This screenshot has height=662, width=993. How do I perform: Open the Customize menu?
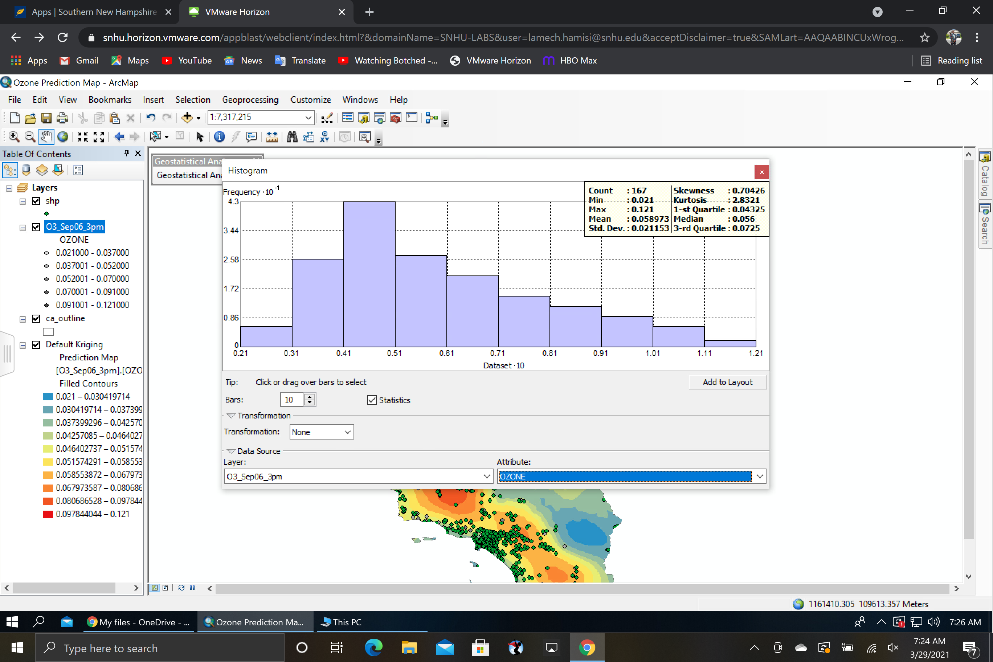pyautogui.click(x=311, y=100)
